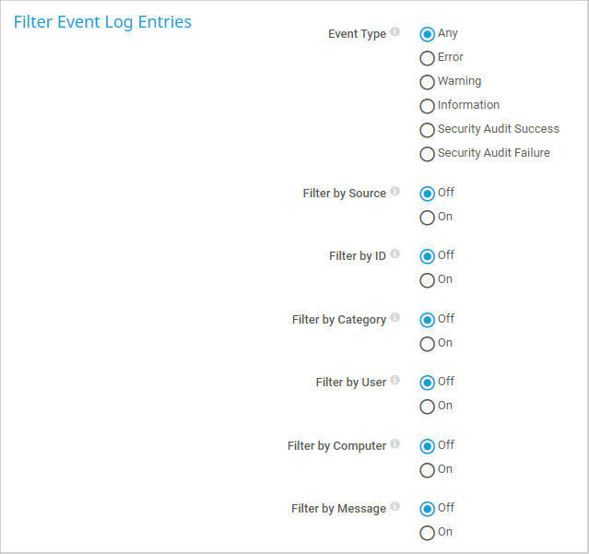This screenshot has height=554, width=589.
Task: Turn on Filter by Computer
Action: (x=427, y=470)
